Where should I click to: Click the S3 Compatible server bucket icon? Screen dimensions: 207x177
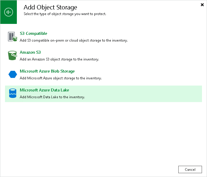pos(12,37)
